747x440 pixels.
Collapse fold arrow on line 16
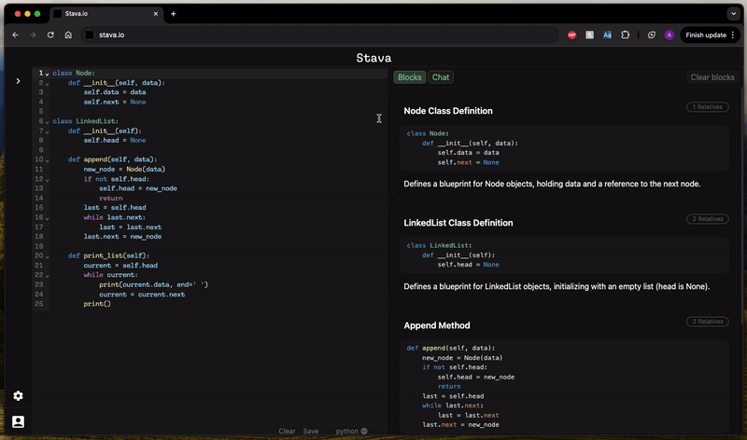[x=48, y=218]
